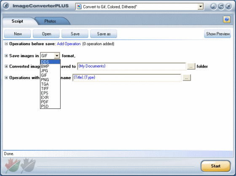The height and width of the screenshot is (176, 236).
Task: Choose EXR from the format list
Action: pos(50,97)
